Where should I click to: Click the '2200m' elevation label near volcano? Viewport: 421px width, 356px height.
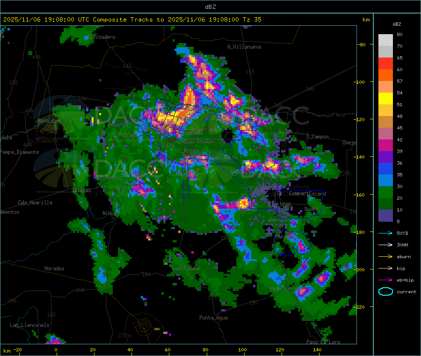coord(124,335)
